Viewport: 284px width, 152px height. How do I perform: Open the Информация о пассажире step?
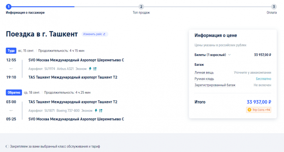tap(25, 13)
